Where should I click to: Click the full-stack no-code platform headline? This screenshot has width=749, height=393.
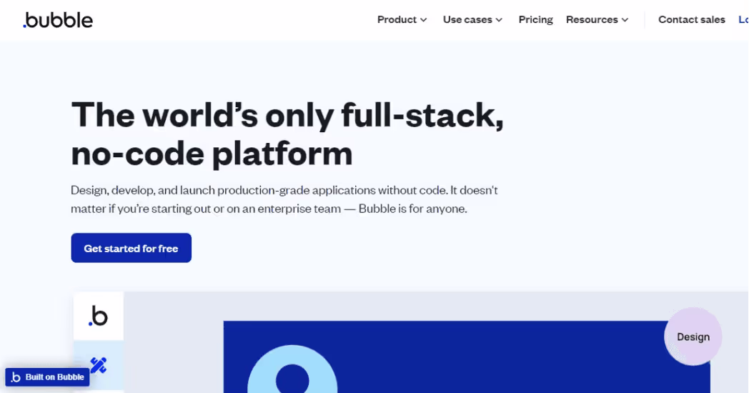[x=287, y=134]
